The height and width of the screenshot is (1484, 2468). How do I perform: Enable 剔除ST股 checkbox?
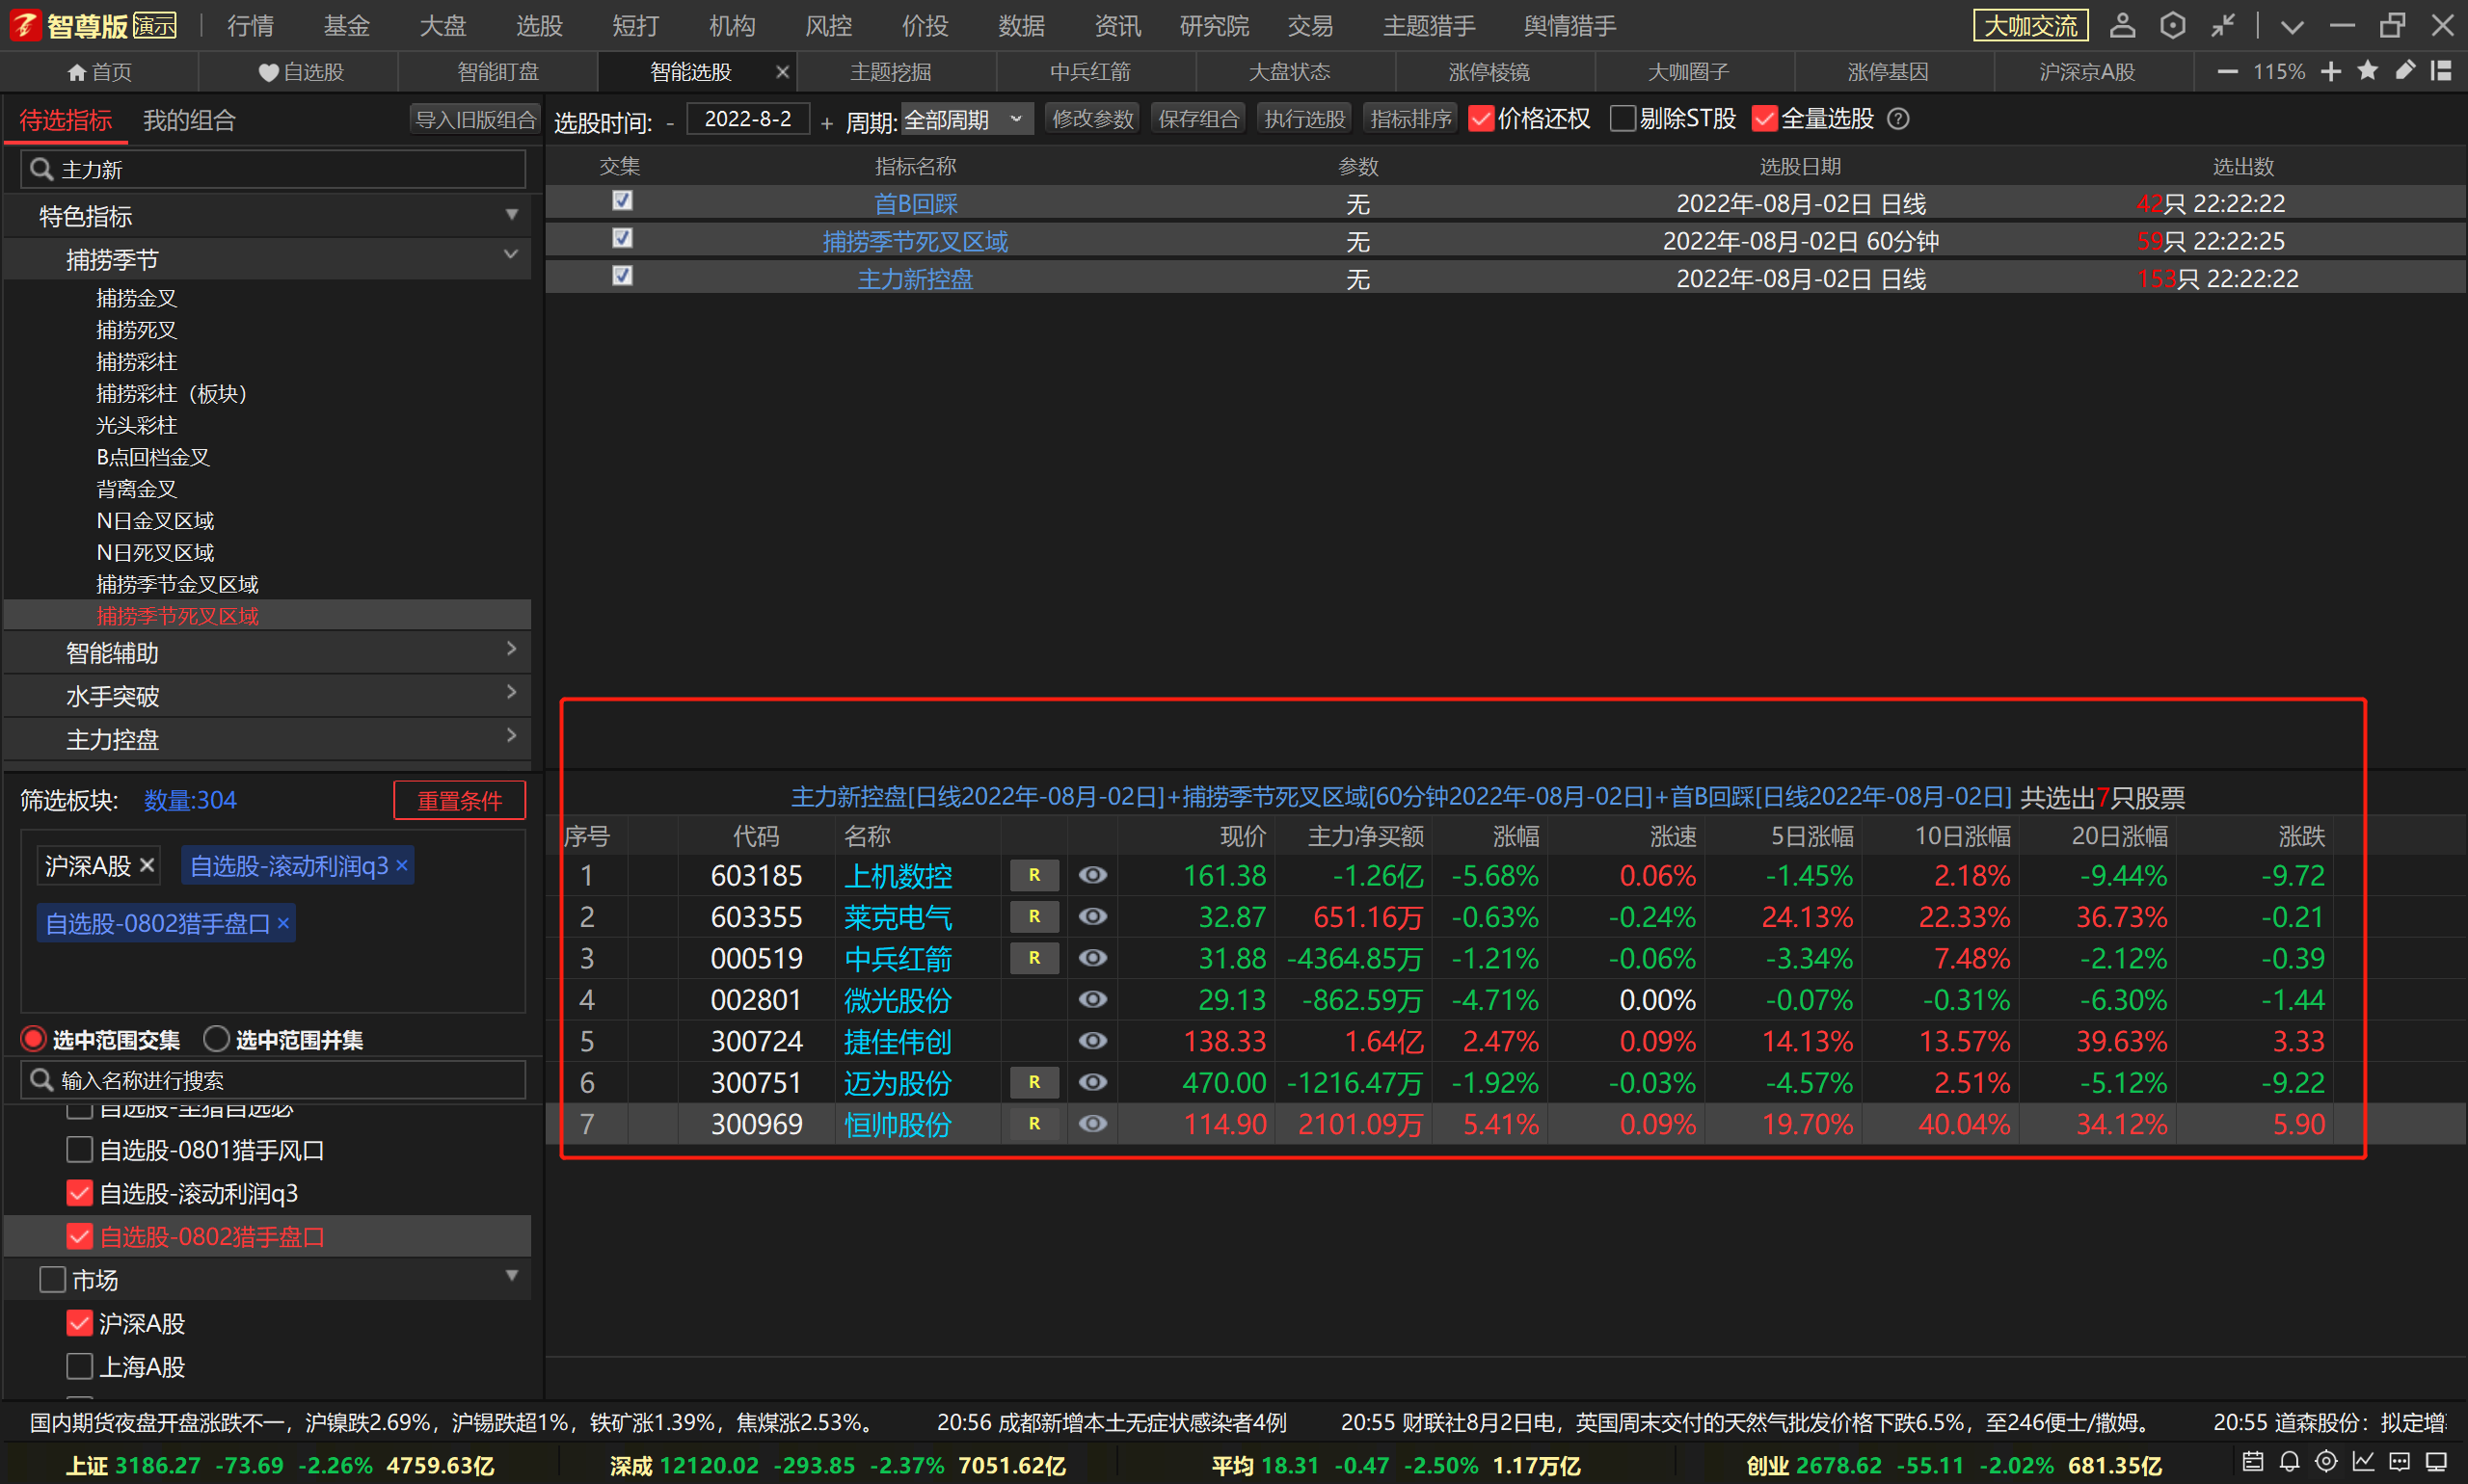tap(1623, 119)
